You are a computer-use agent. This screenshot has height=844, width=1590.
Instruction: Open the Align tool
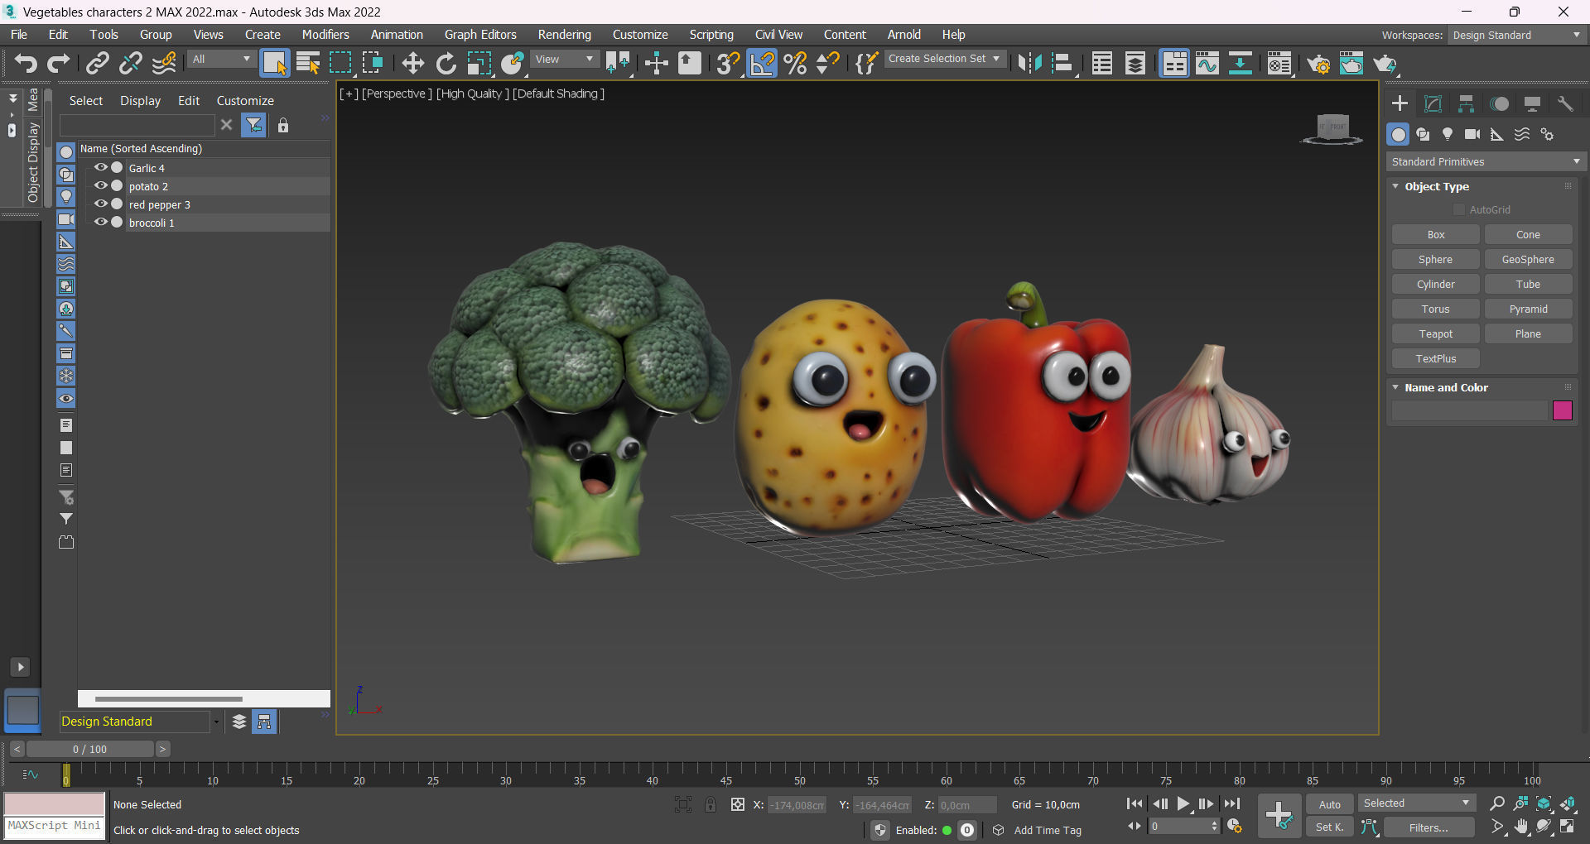pos(1062,63)
